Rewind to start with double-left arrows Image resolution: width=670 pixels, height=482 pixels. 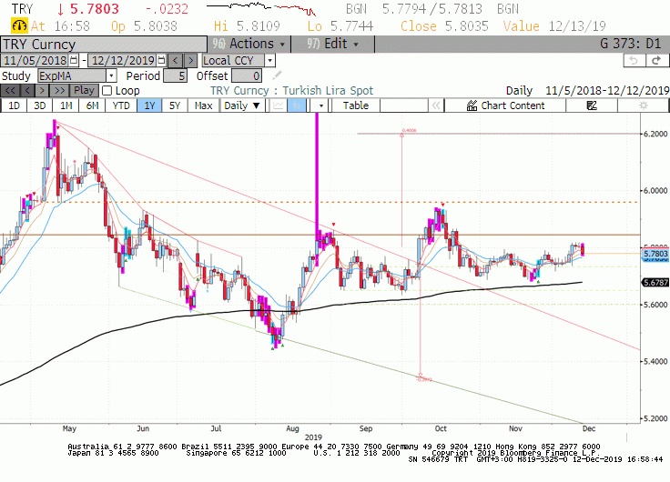10,91
